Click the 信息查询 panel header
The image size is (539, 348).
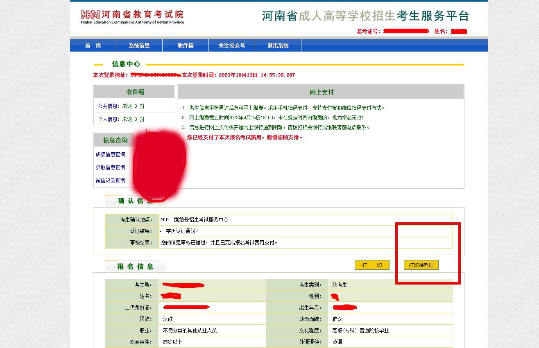(115, 140)
